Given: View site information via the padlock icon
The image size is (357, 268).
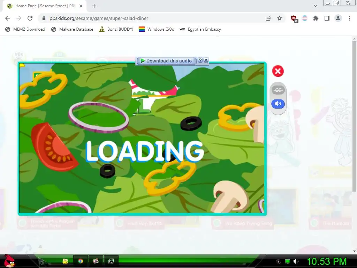Looking at the screenshot, I should pos(44,18).
